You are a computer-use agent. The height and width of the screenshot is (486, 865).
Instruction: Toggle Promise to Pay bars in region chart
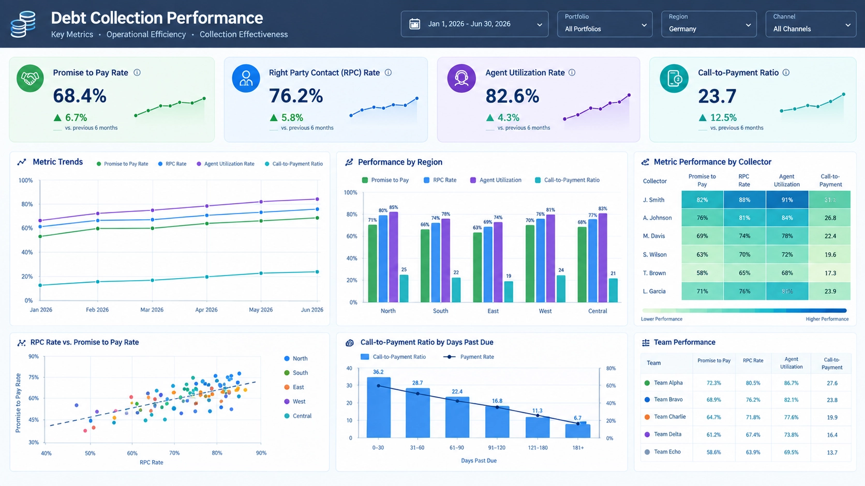point(385,180)
